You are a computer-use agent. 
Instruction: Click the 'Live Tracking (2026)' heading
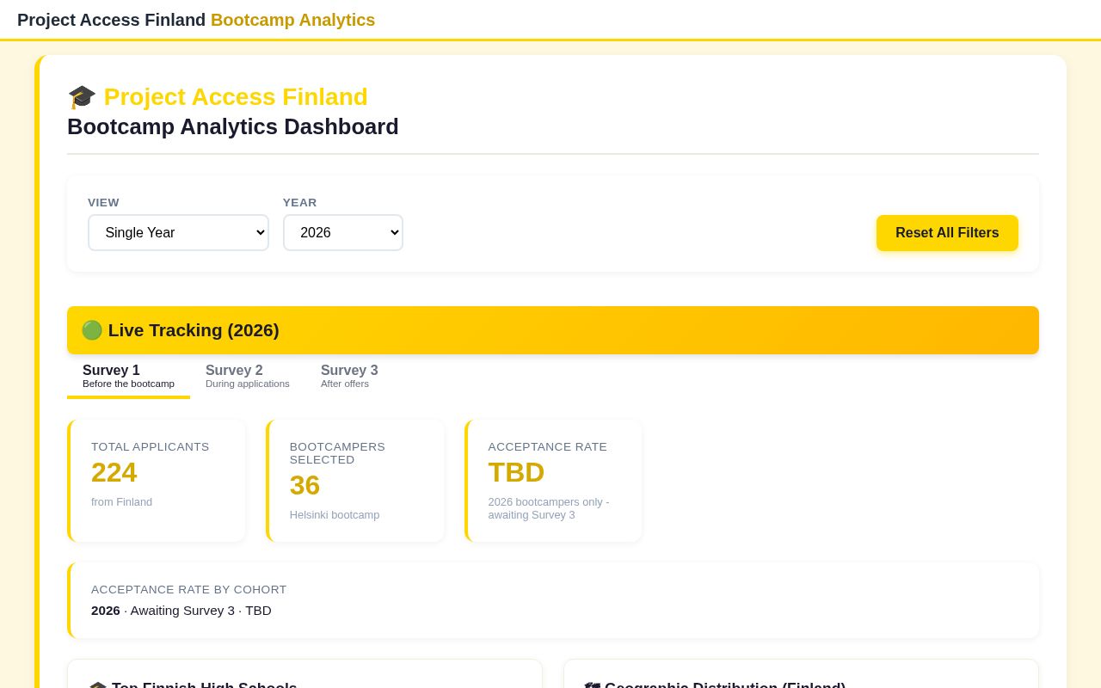tap(194, 330)
